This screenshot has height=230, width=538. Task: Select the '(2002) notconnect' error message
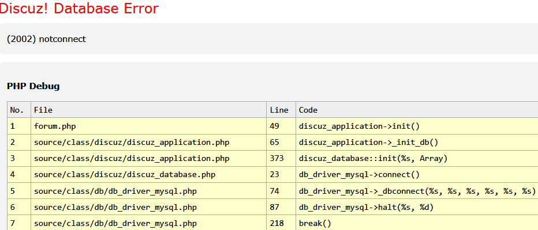click(x=46, y=39)
